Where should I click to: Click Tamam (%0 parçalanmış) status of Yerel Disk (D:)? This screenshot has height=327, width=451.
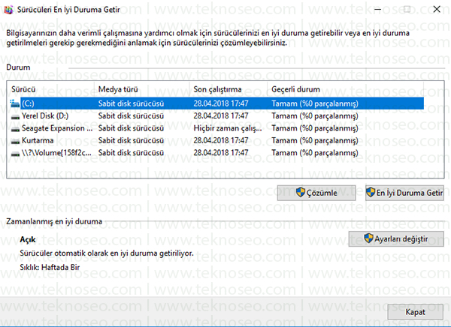click(x=315, y=116)
